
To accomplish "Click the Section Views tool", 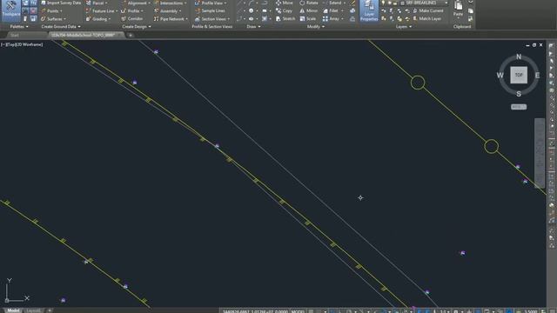I will (211, 19).
